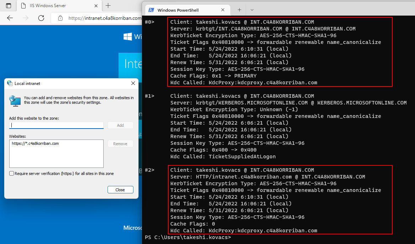
Task: Click the PowerShell prompt PS C:\Users\takeshi.kovacs>
Action: 188,237
